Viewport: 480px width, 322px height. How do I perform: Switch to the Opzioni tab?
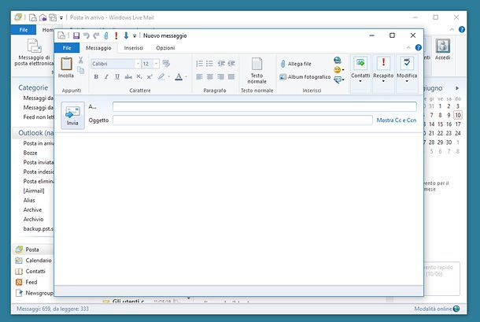[x=165, y=48]
